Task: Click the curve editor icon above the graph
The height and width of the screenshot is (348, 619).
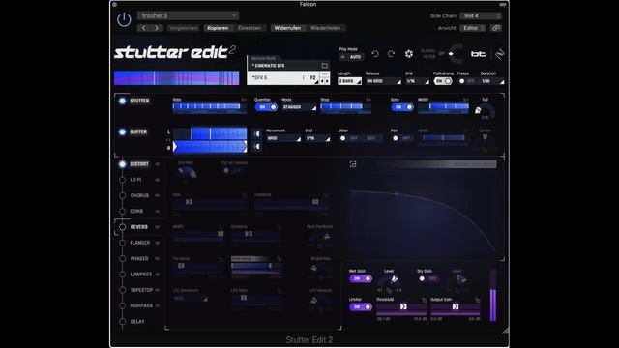Action: point(353,164)
